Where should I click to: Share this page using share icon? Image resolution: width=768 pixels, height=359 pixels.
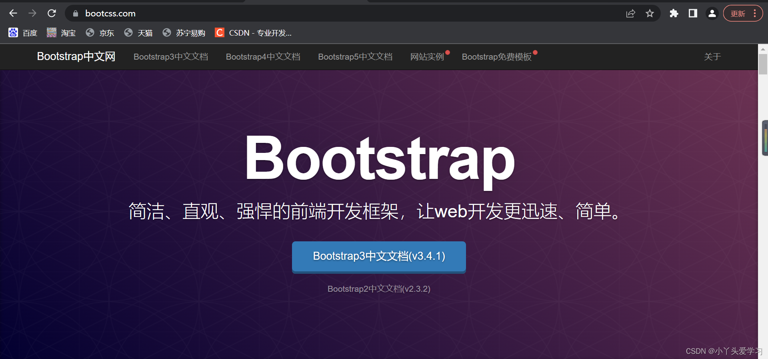(x=630, y=14)
